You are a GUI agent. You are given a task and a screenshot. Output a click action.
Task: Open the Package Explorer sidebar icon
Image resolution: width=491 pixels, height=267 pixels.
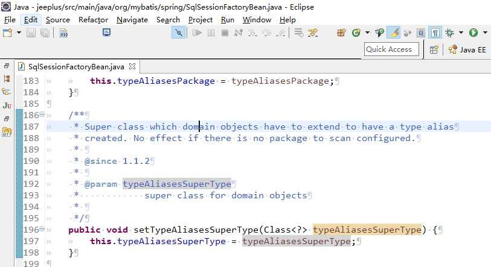(7, 78)
